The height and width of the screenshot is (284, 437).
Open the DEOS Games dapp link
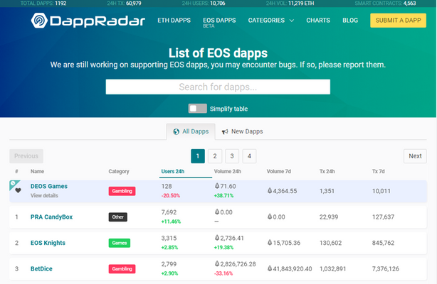click(x=49, y=186)
